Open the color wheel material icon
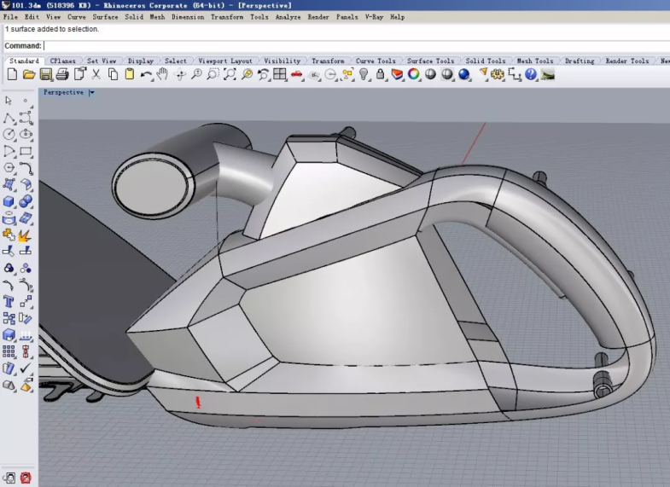This screenshot has width=670, height=487. tap(414, 75)
